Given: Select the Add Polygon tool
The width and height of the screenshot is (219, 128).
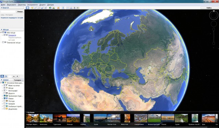Looking at the screenshot, I should (36, 8).
